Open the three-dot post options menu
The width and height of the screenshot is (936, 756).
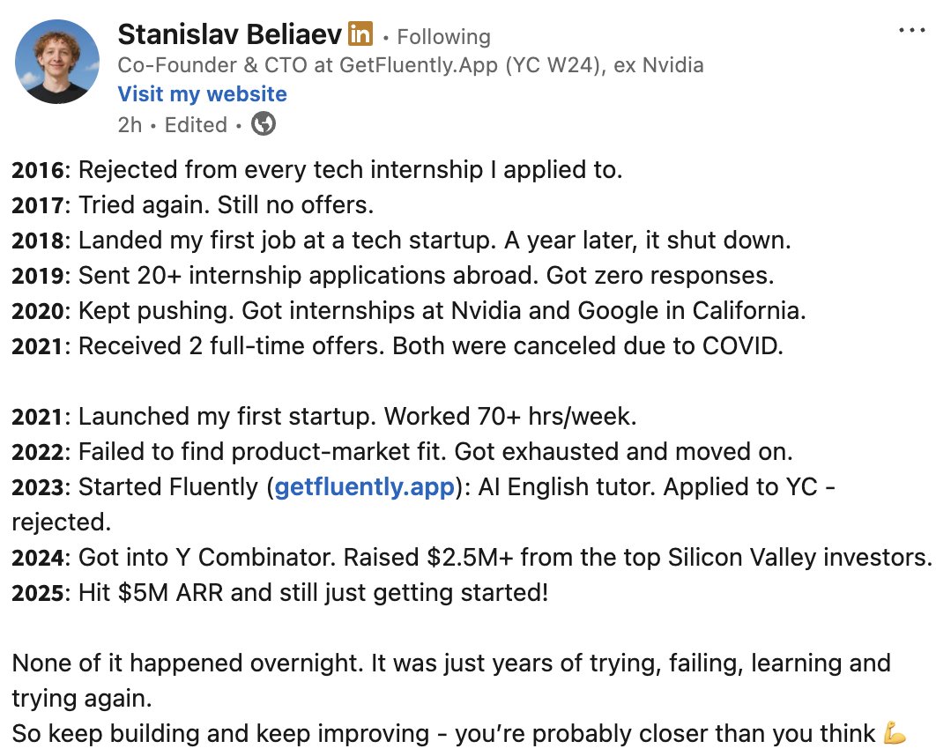tap(911, 31)
